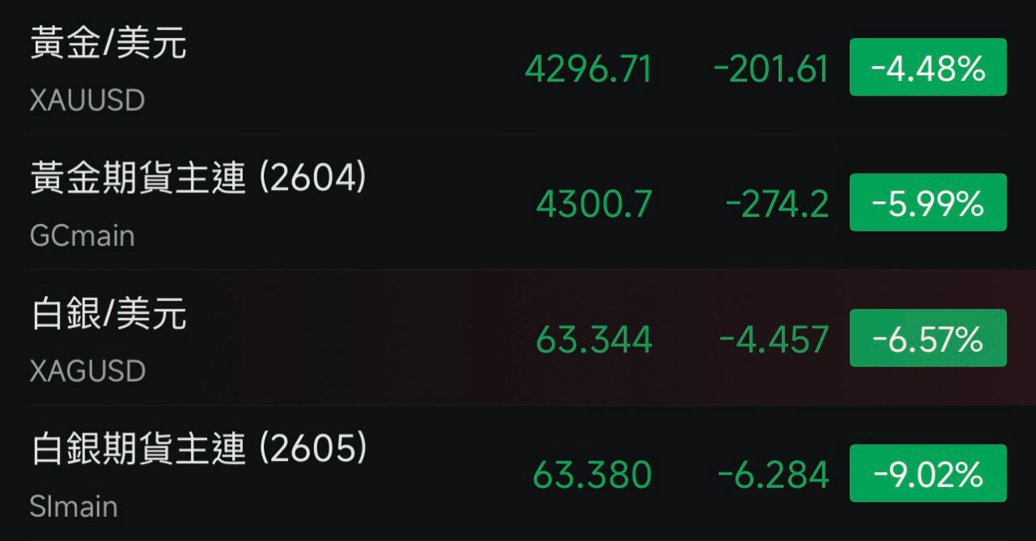Tap the -6.57% change badge
The height and width of the screenshot is (541, 1036).
point(928,338)
